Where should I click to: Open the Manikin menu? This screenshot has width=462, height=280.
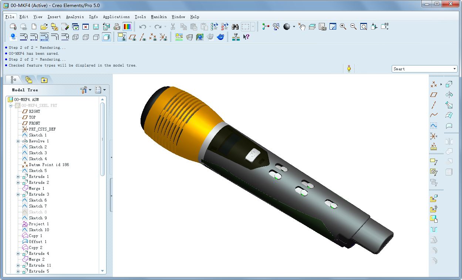tap(159, 17)
